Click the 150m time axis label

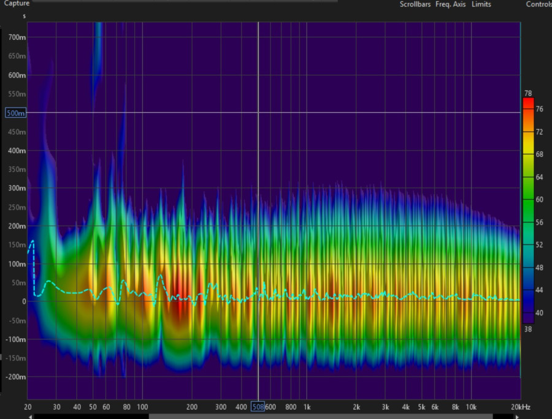[x=17, y=245]
